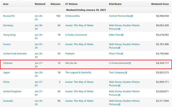Open Pathaan release link

(x=70, y=54)
